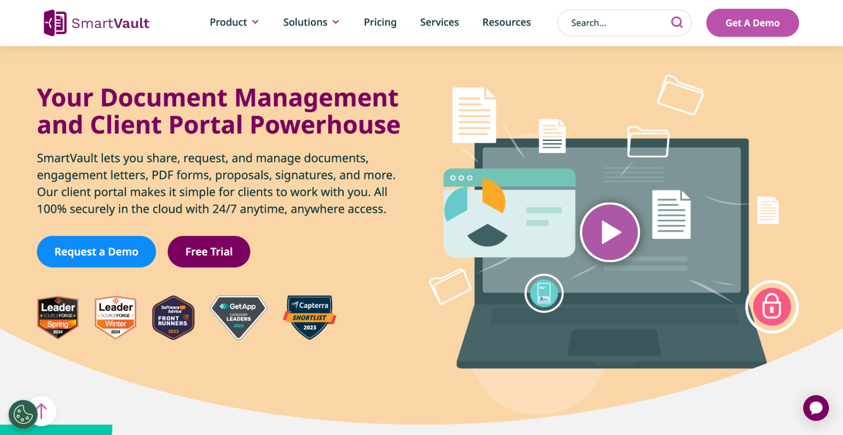The image size is (843, 435).
Task: Click the SourceForge Leader Spring 2024 badge
Action: pyautogui.click(x=58, y=318)
